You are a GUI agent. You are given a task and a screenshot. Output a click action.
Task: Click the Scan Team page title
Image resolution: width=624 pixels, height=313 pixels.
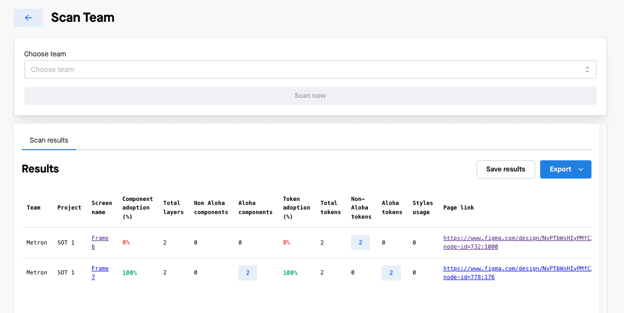tap(83, 18)
